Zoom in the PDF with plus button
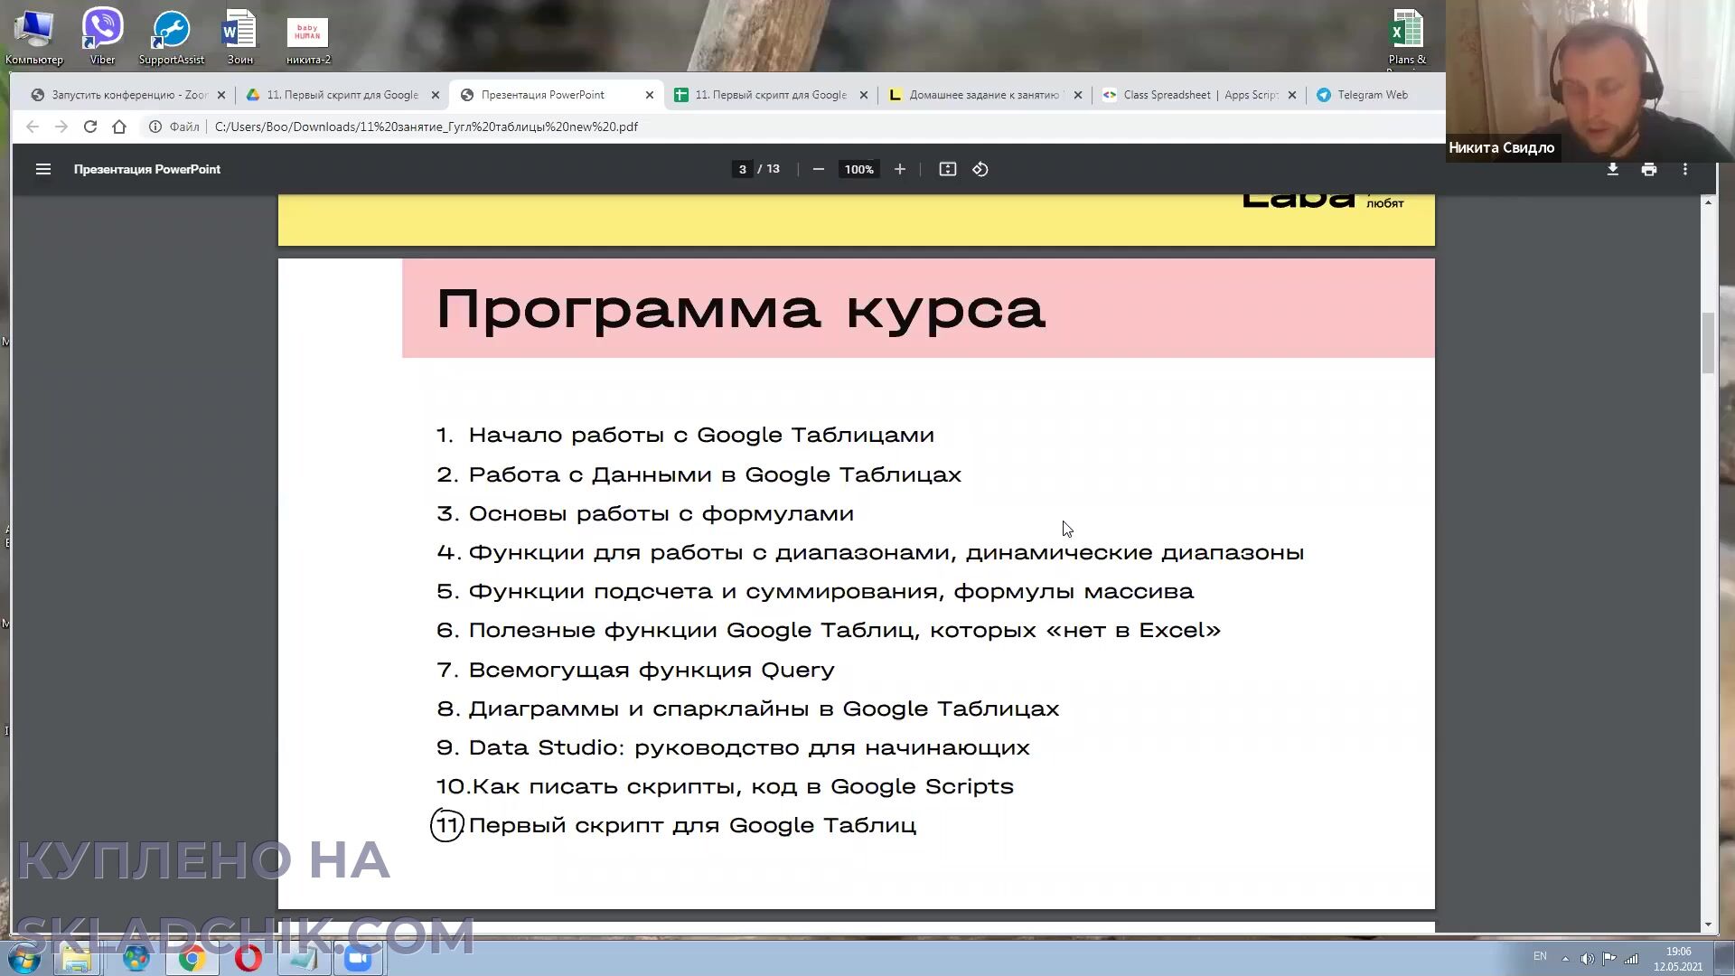This screenshot has height=976, width=1735. 900,169
